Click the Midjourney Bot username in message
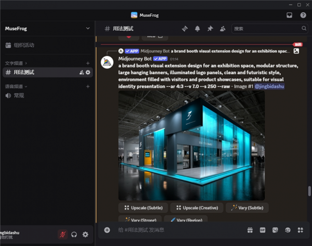 point(135,59)
